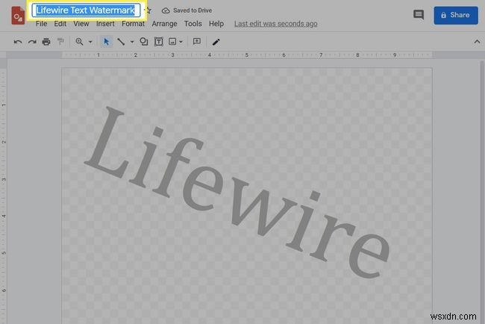Open the comment history
The height and width of the screenshot is (324, 485).
[x=419, y=14]
